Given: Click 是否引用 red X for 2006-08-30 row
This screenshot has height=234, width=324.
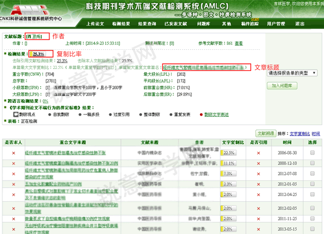Looking at the screenshot, I should pos(259,153).
